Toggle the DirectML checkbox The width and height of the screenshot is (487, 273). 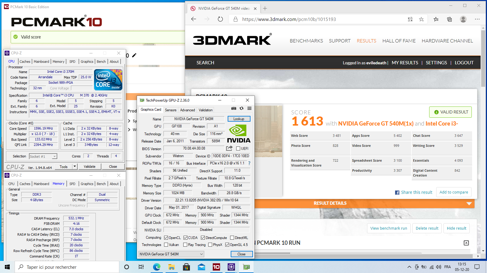click(232, 238)
